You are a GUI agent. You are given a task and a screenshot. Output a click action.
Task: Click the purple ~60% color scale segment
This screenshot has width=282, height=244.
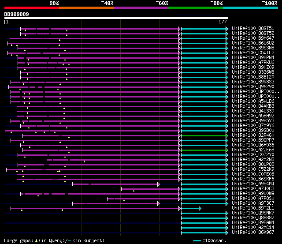coord(141,8)
